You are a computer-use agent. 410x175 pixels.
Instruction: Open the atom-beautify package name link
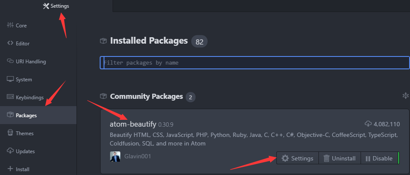(133, 124)
